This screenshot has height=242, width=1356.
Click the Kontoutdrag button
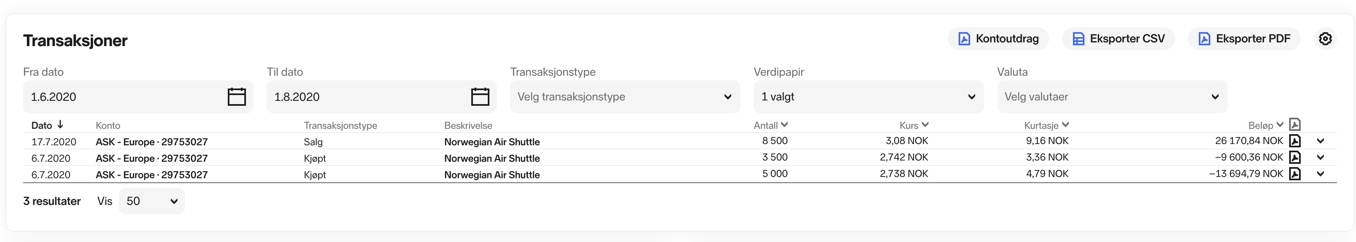click(998, 39)
